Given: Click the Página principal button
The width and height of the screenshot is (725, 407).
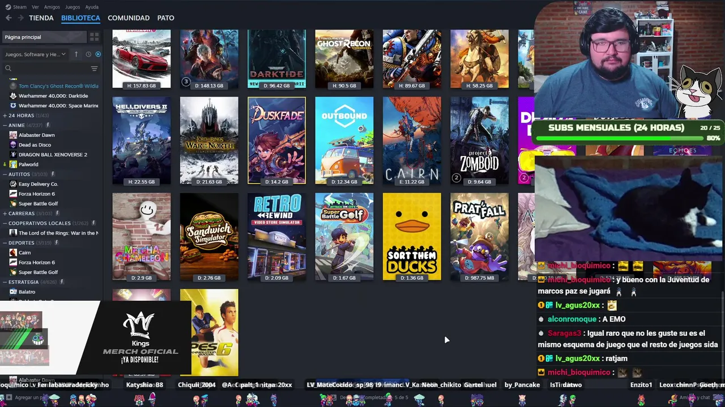Looking at the screenshot, I should point(44,37).
